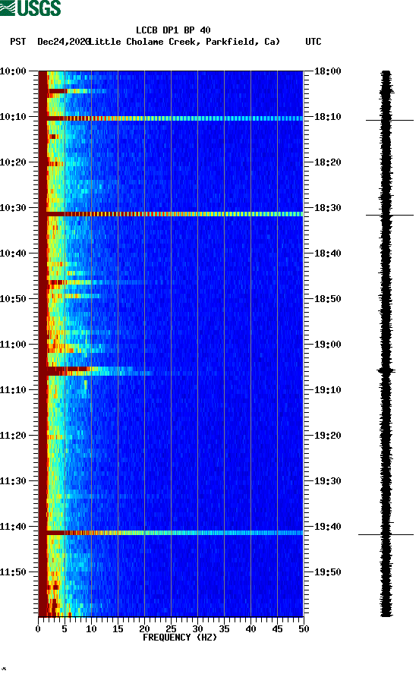This screenshot has height=677, width=419.
Task: Click the 25 Hz tick label
Action: 171,629
